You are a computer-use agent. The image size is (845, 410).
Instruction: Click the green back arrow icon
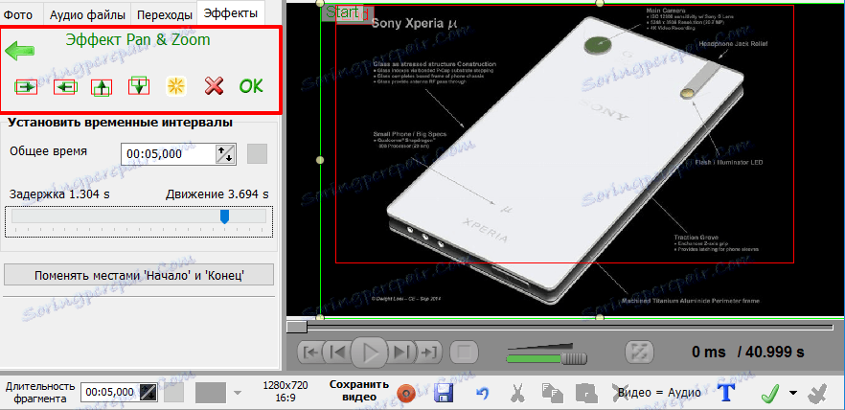pos(20,51)
